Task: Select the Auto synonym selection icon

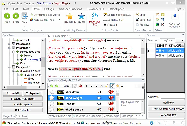Action: 25,16
